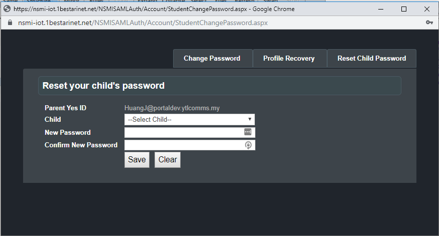
Task: Click the padlock site security icon
Action: 10,23
